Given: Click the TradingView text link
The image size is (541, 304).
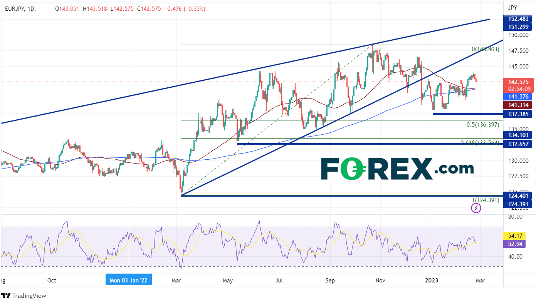Looking at the screenshot, I should [29, 296].
